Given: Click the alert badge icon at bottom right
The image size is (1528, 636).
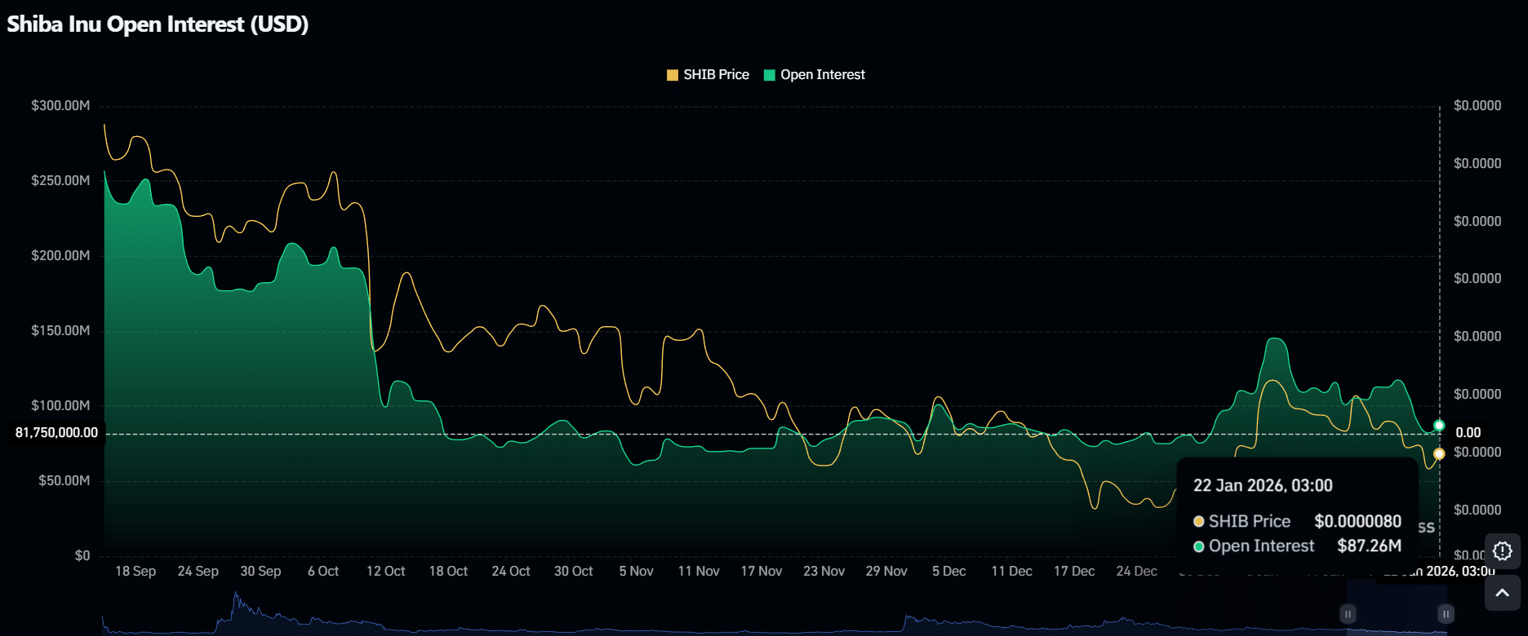Looking at the screenshot, I should click(x=1502, y=551).
